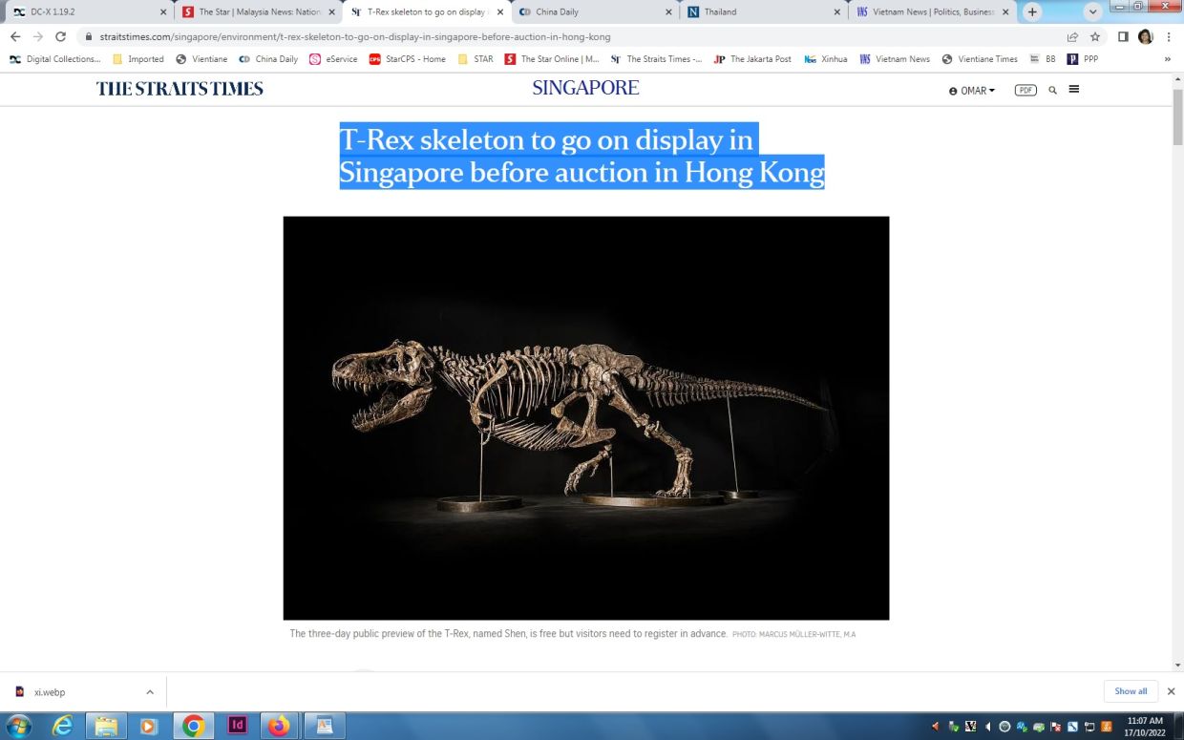Image resolution: width=1184 pixels, height=740 pixels.
Task: Click the photo caption about Shen preview
Action: point(509,634)
